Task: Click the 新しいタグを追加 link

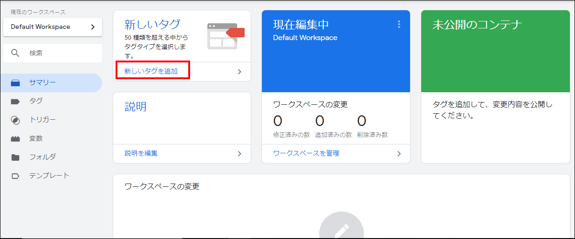Action: [151, 71]
